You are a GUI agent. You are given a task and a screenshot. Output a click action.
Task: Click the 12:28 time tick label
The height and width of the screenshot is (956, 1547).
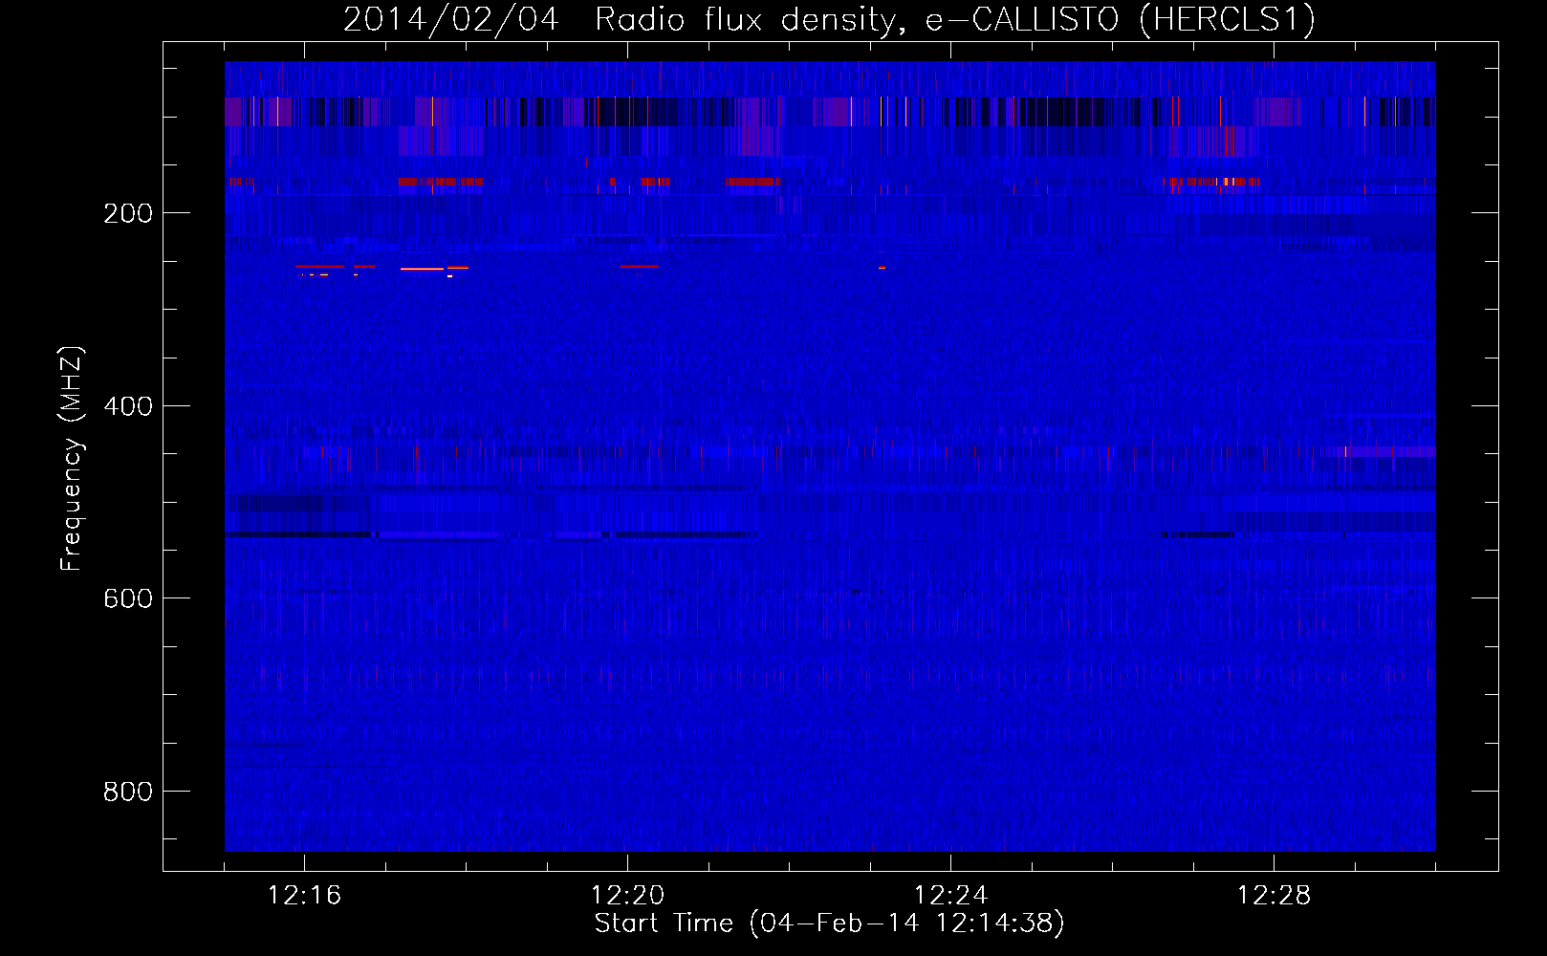click(x=1274, y=896)
